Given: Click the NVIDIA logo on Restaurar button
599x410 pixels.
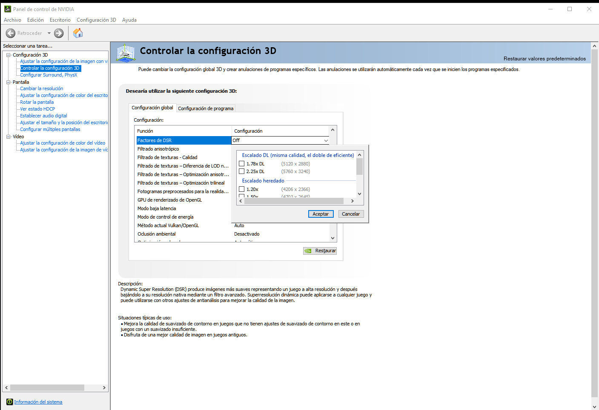Looking at the screenshot, I should tap(308, 251).
